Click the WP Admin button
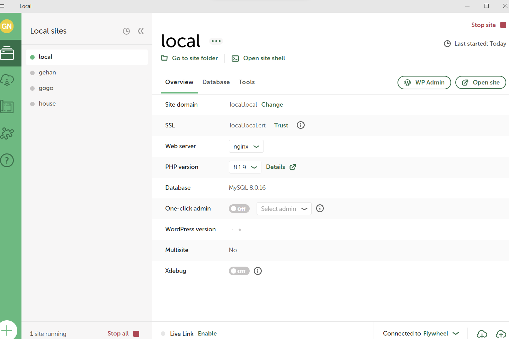The height and width of the screenshot is (339, 509). [x=424, y=82]
